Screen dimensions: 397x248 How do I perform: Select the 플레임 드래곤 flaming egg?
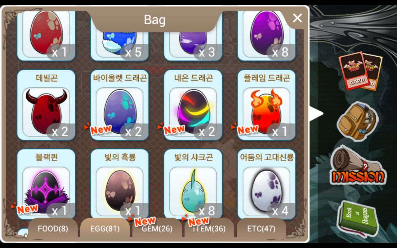click(266, 105)
